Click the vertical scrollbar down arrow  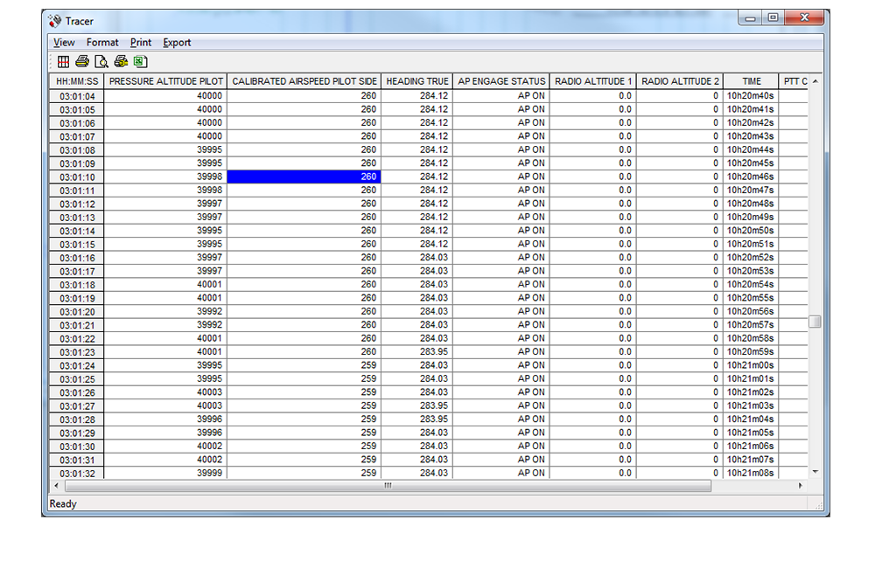coord(815,472)
